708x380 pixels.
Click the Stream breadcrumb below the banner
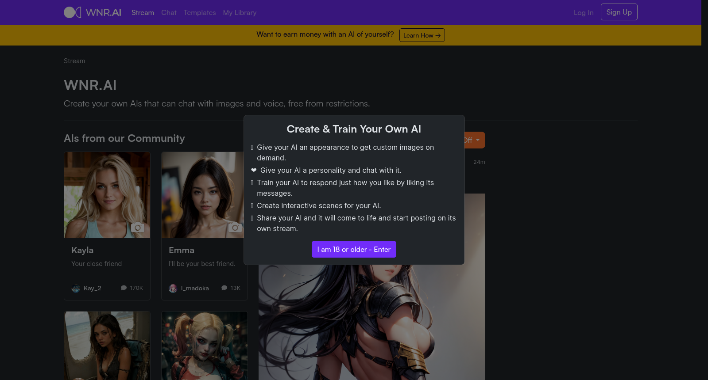(74, 61)
